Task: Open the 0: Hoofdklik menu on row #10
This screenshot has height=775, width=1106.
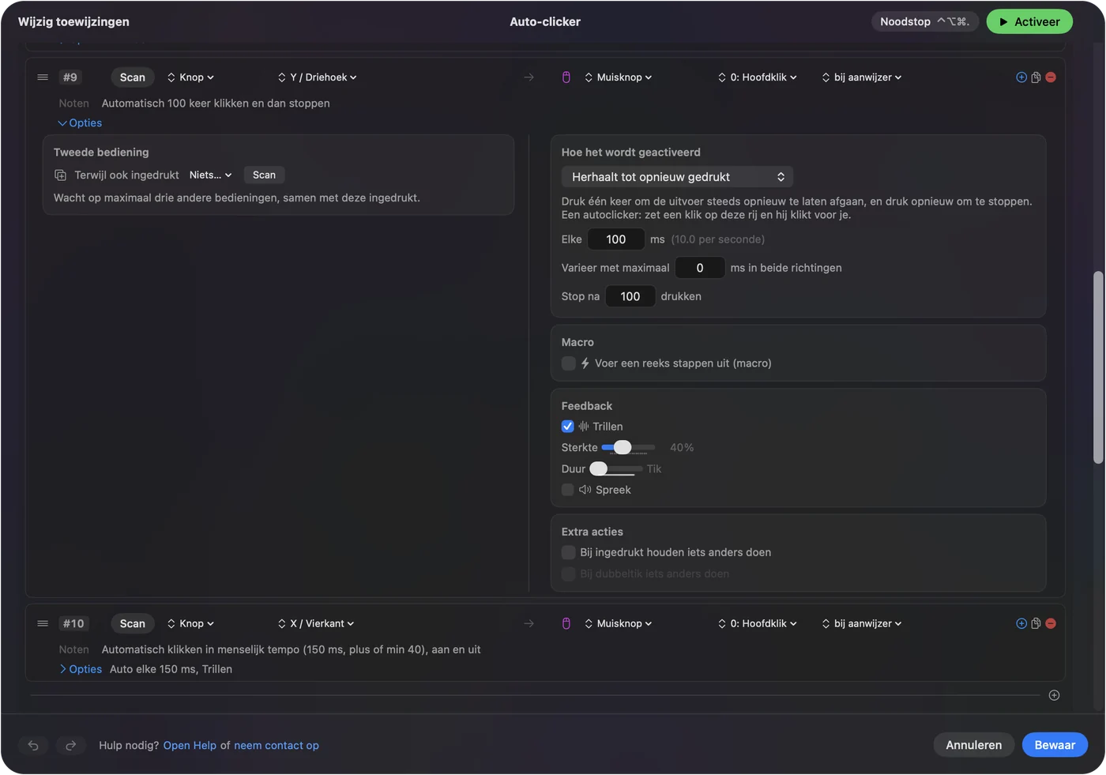Action: (x=758, y=623)
